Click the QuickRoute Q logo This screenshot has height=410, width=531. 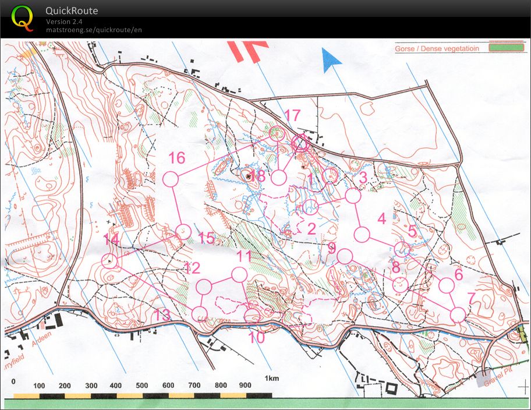pyautogui.click(x=22, y=19)
